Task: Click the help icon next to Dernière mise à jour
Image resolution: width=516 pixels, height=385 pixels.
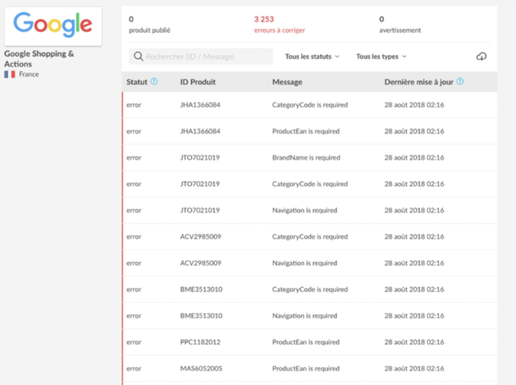Action: pos(460,81)
